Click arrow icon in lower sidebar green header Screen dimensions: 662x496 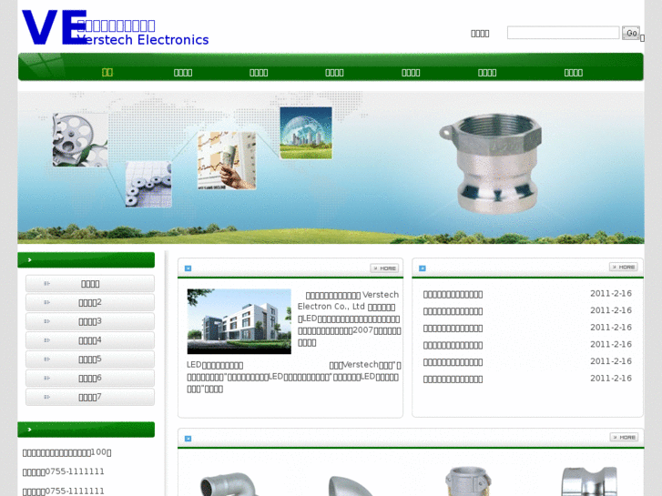29,430
